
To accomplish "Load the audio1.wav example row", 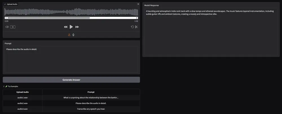I will pyautogui.click(x=23, y=98).
